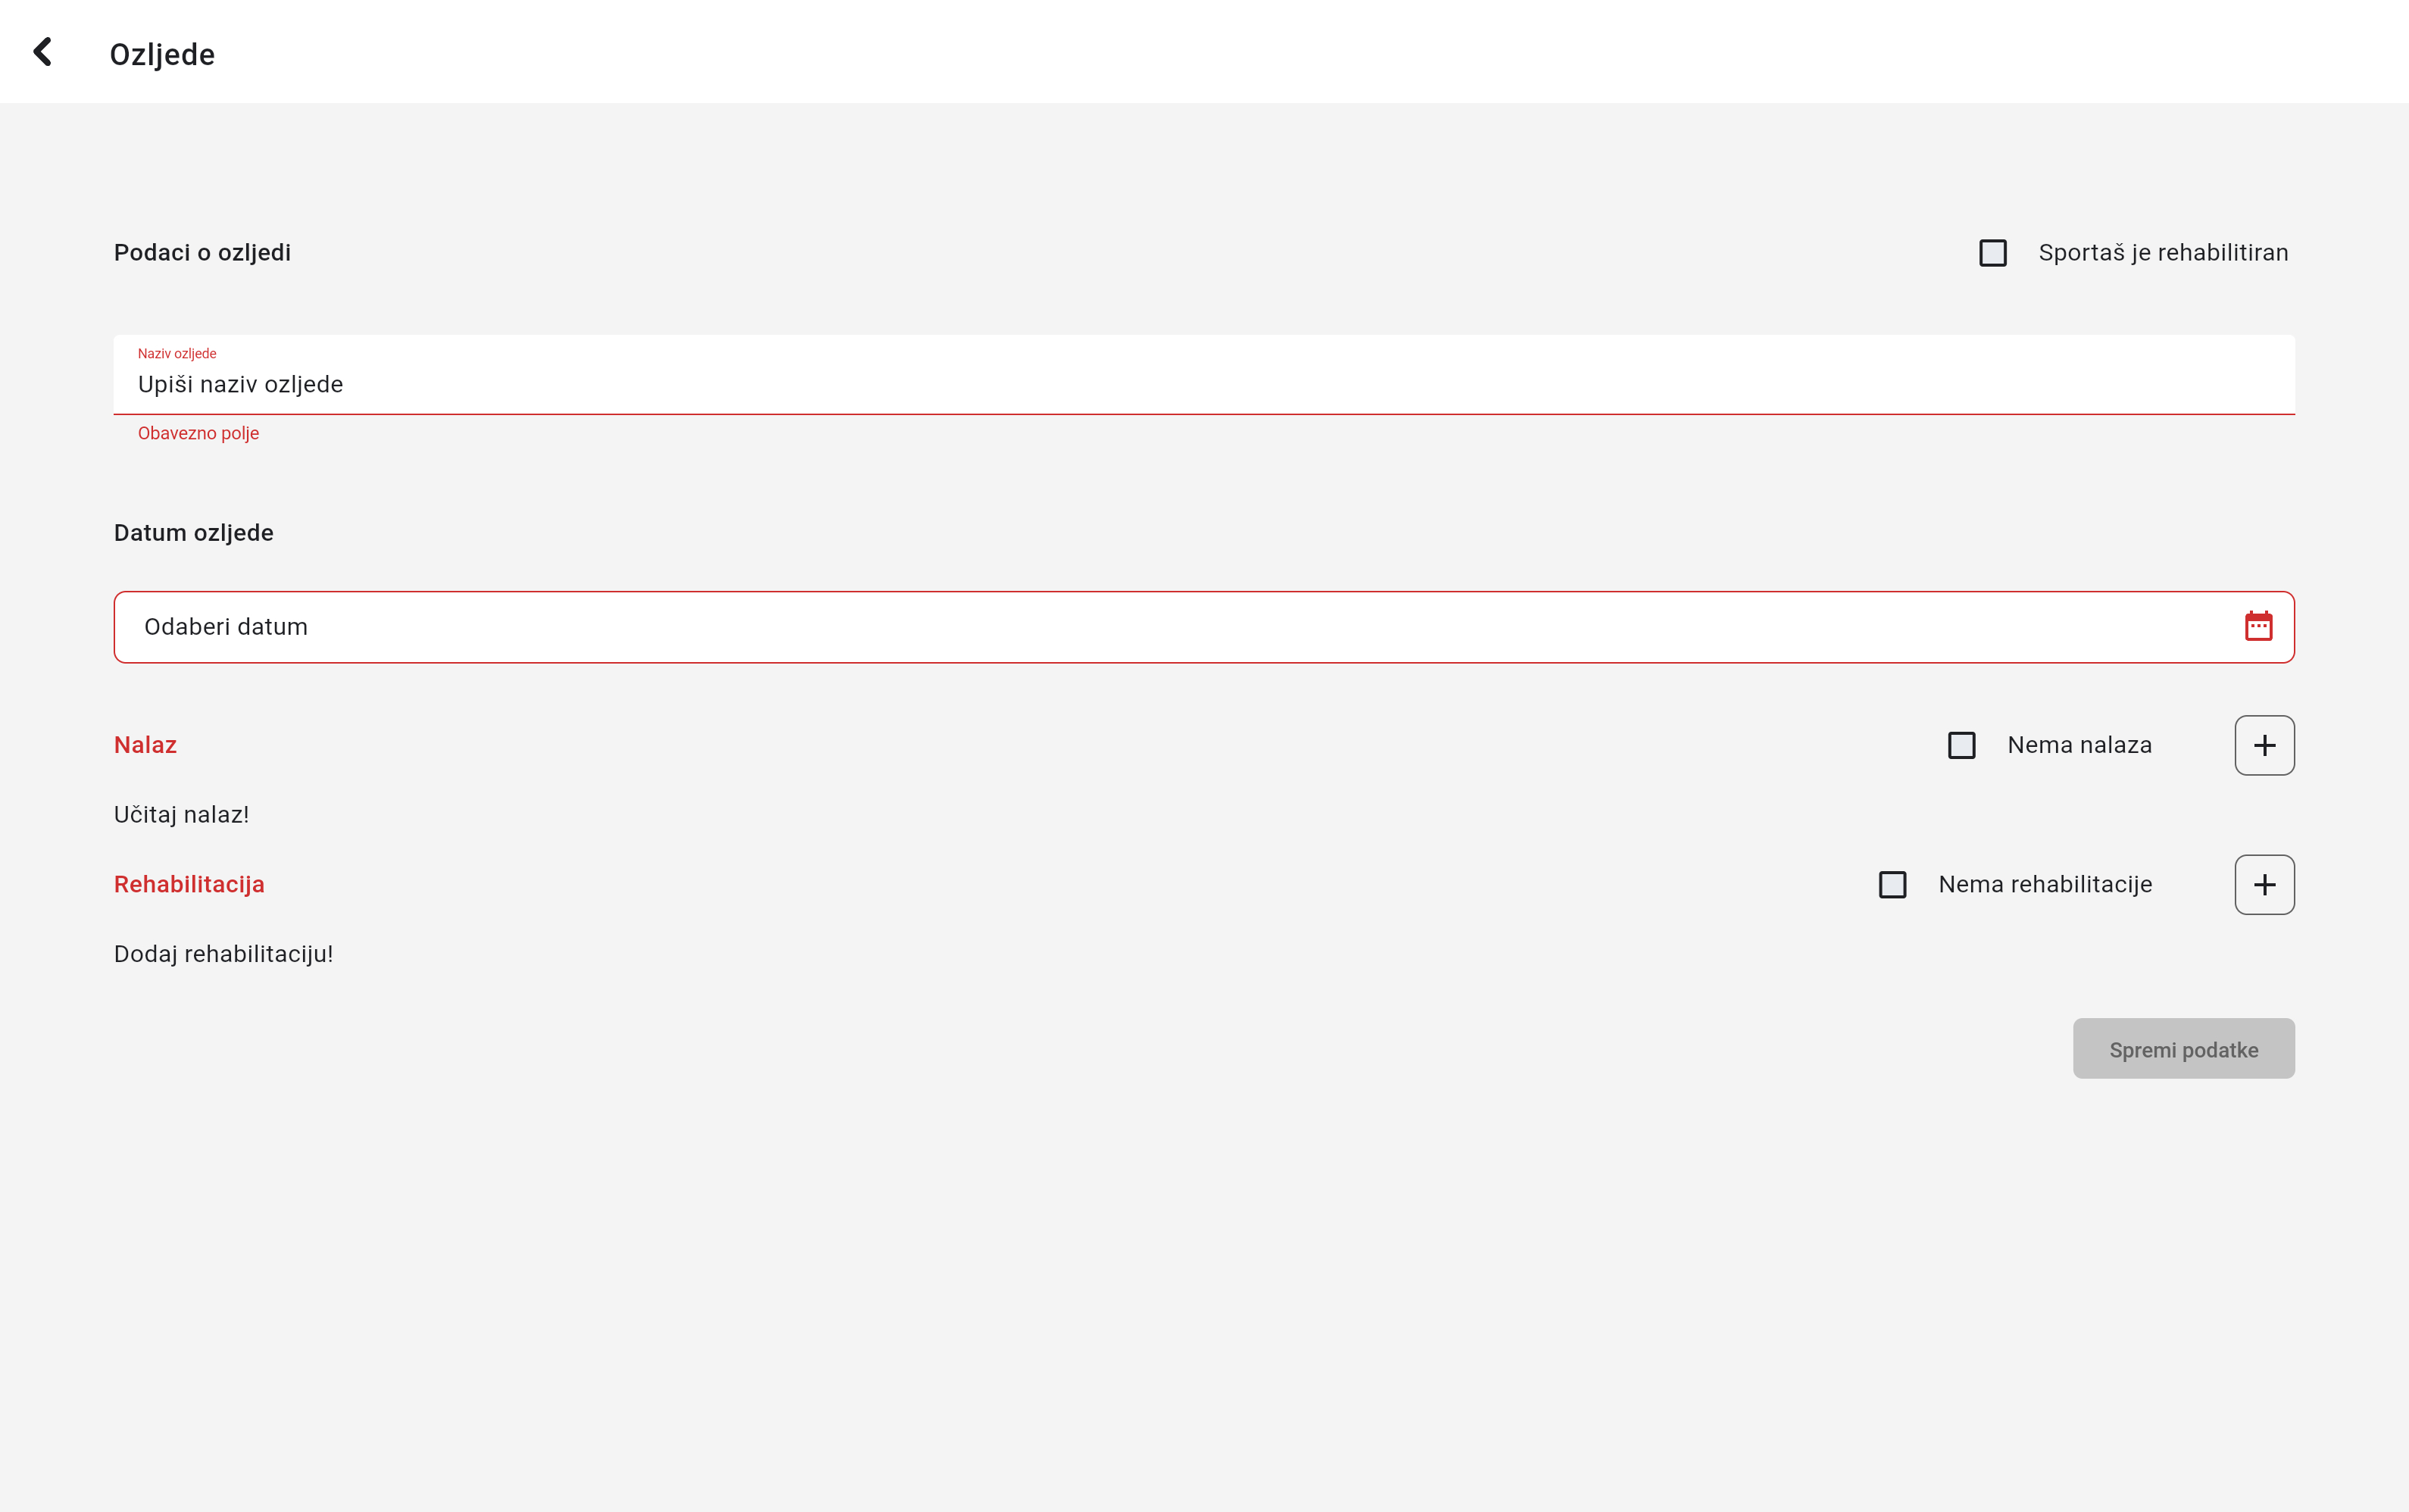Enable the 'Nema rehabilitacije' checkbox
The width and height of the screenshot is (2409, 1512).
click(x=1892, y=885)
